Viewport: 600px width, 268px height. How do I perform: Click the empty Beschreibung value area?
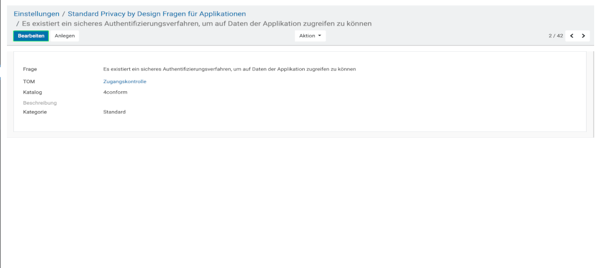[233, 103]
